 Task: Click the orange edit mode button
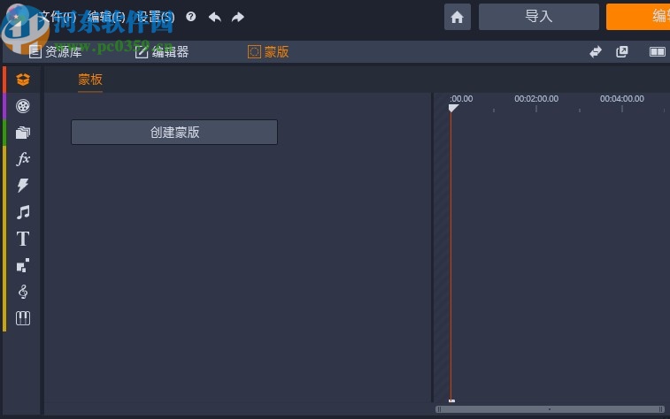(x=638, y=17)
